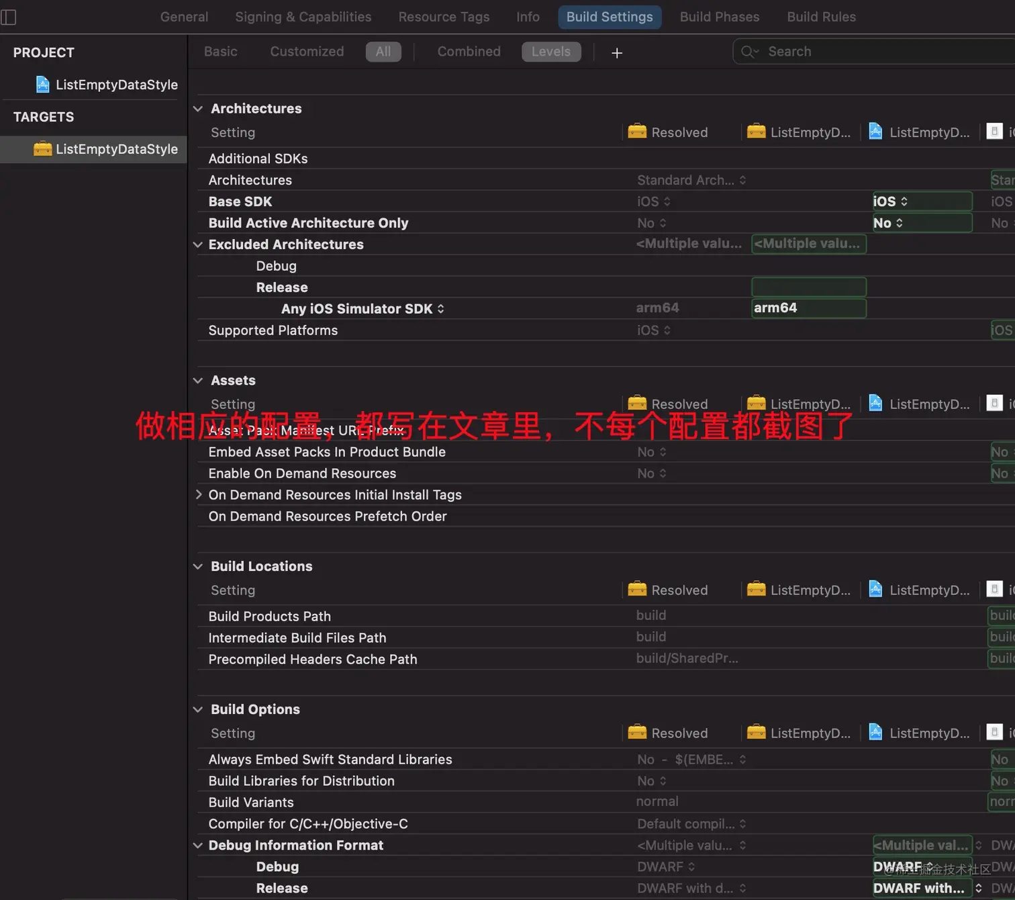1015x900 pixels.
Task: Collapse the Debug Information Format row
Action: coord(198,846)
